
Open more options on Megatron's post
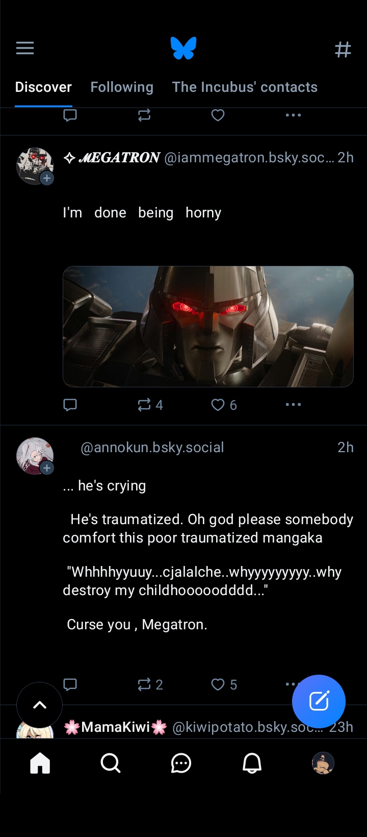tap(293, 405)
